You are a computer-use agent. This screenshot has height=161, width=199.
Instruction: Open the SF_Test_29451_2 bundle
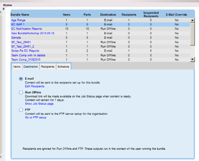[23, 46]
